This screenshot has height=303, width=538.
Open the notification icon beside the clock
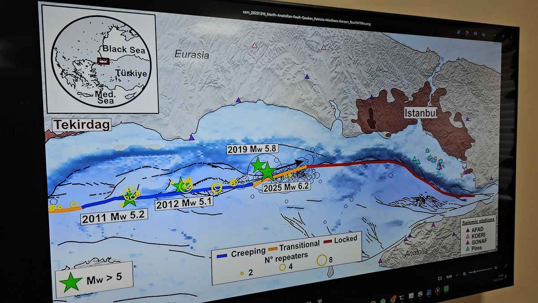coord(506,276)
